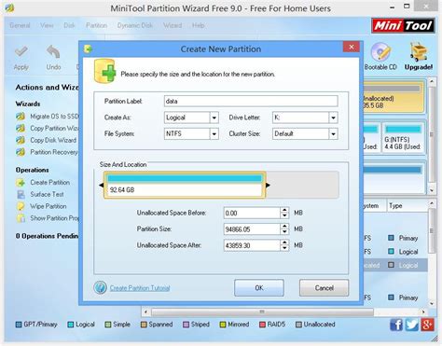Open the Dynamic Disk menu
Viewport: 442px width, 346px height.
click(135, 25)
